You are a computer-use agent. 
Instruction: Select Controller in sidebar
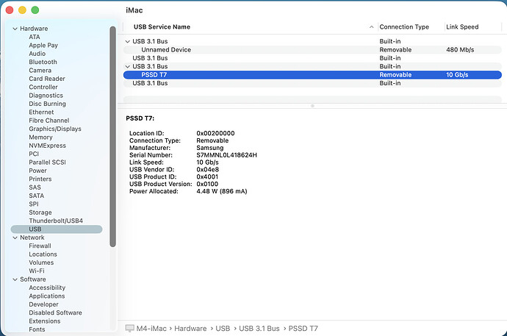(x=43, y=87)
